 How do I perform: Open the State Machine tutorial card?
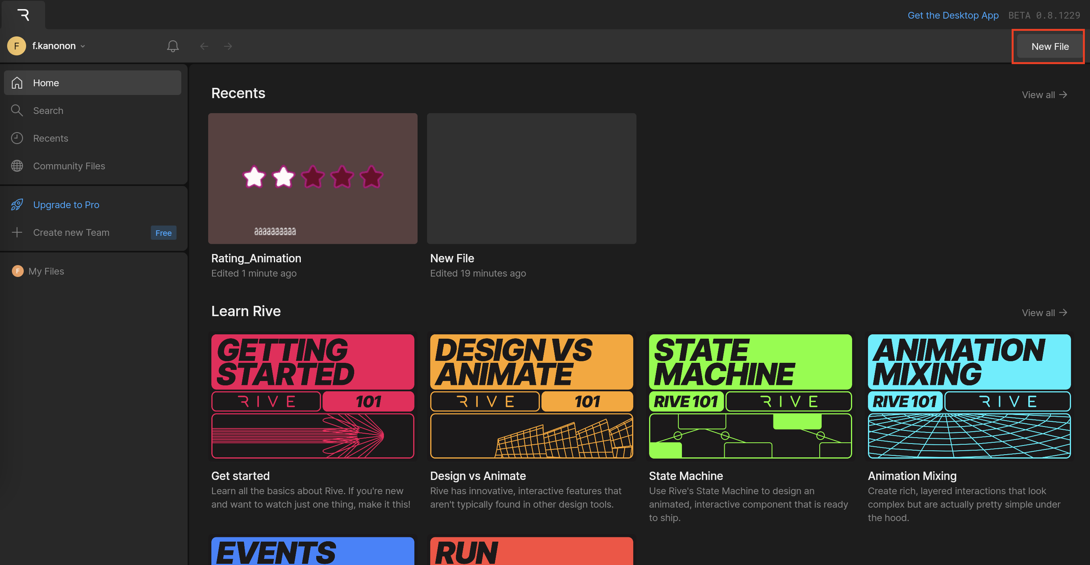(750, 396)
